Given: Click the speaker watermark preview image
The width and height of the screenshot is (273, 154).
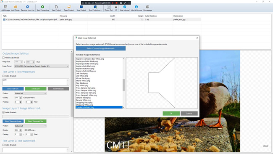Looking at the screenshot, I should click(x=162, y=83).
